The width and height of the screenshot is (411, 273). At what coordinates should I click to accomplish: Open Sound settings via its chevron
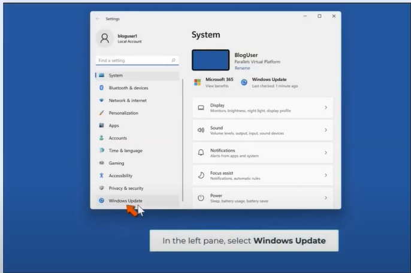325,130
